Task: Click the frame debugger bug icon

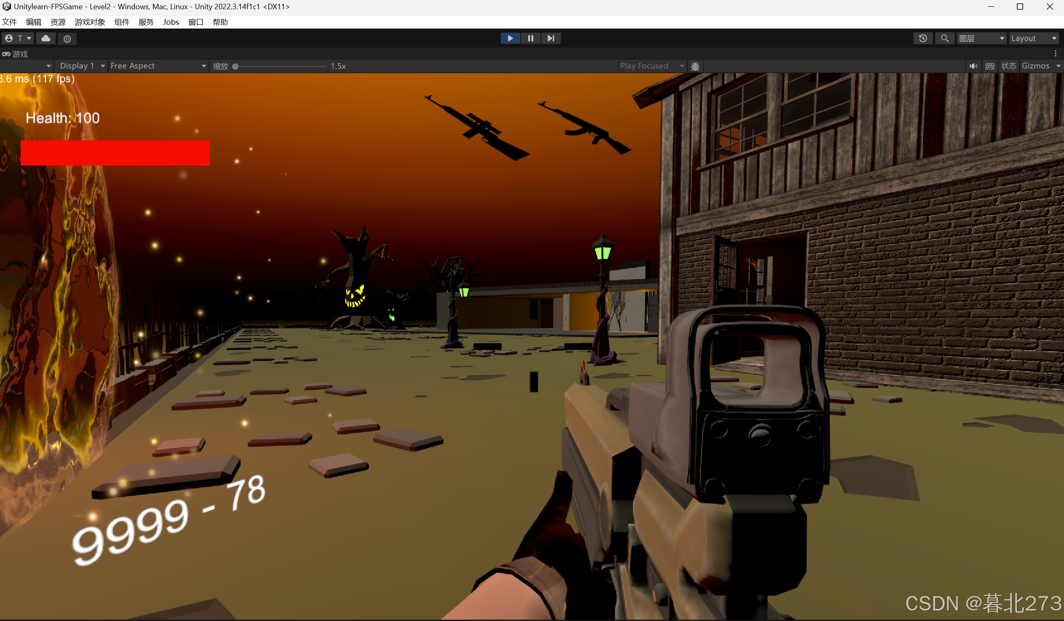Action: coord(695,66)
